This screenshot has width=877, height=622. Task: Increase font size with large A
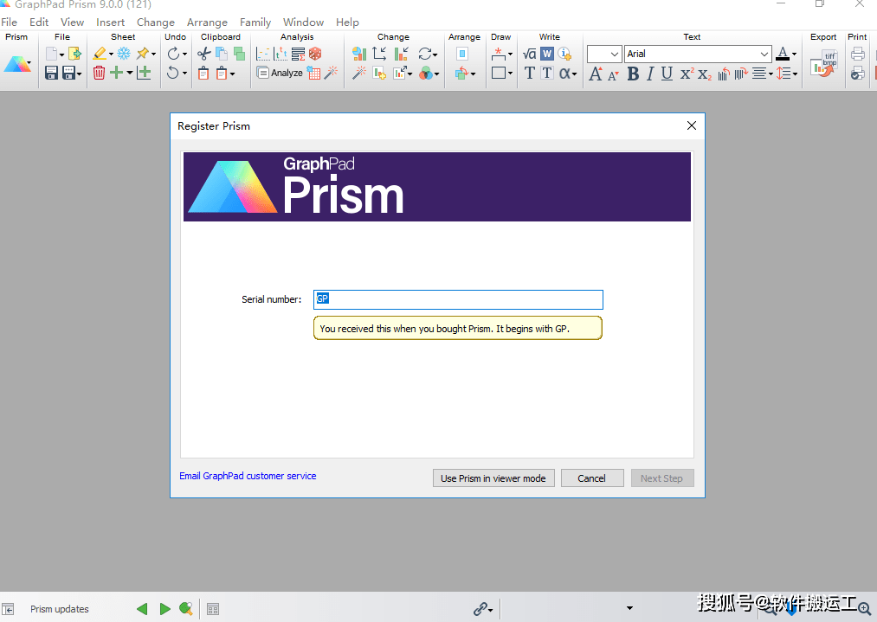[596, 74]
